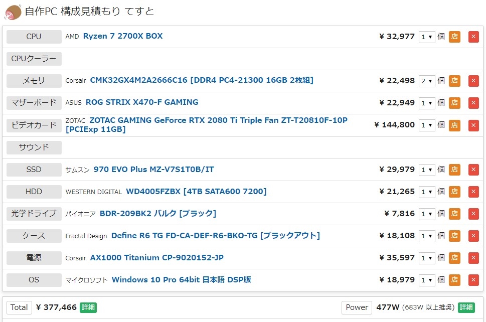The height and width of the screenshot is (322, 486).
Task: Expand quantity selector for AX1000 power supply
Action: click(x=427, y=258)
